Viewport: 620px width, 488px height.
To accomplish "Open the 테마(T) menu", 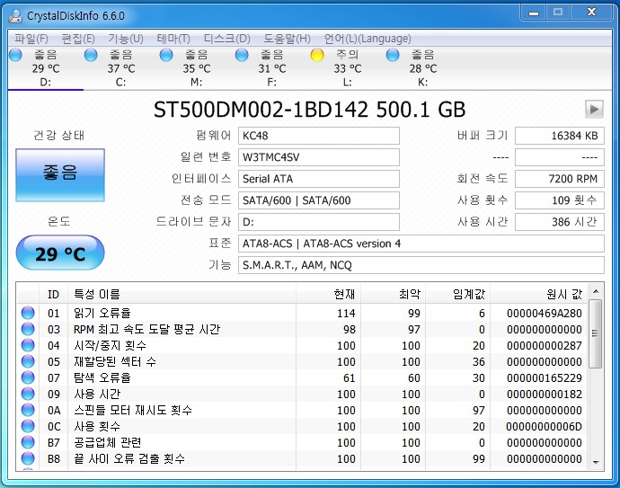I will tap(173, 39).
